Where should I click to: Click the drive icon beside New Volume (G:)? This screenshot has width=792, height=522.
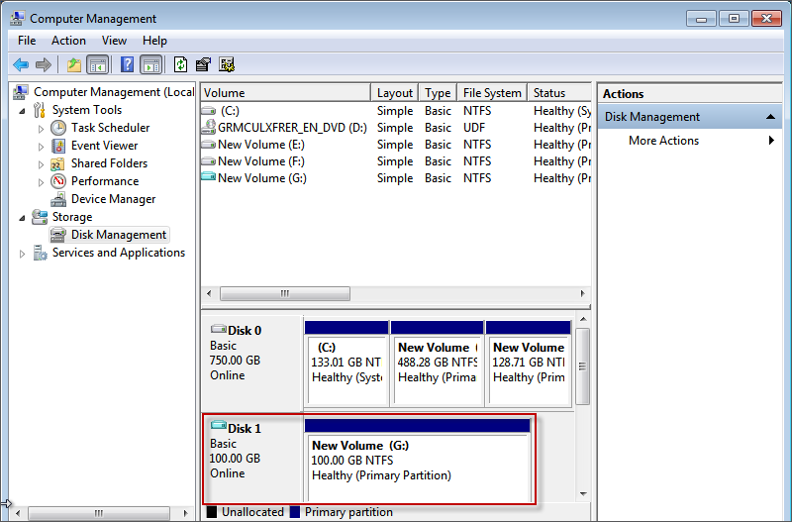(x=208, y=176)
